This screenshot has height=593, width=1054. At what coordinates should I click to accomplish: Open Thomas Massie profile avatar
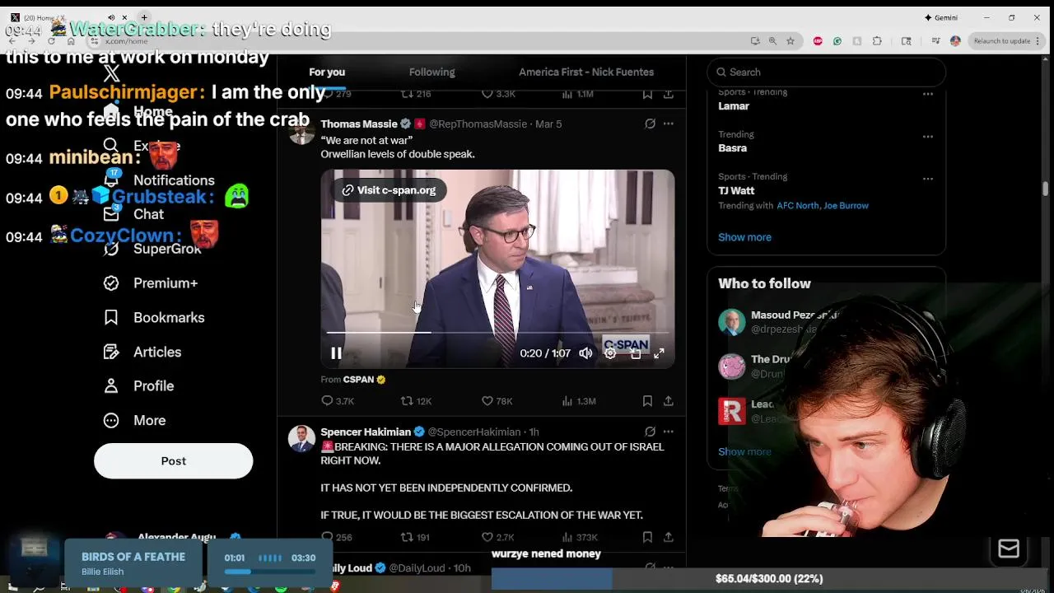point(301,131)
